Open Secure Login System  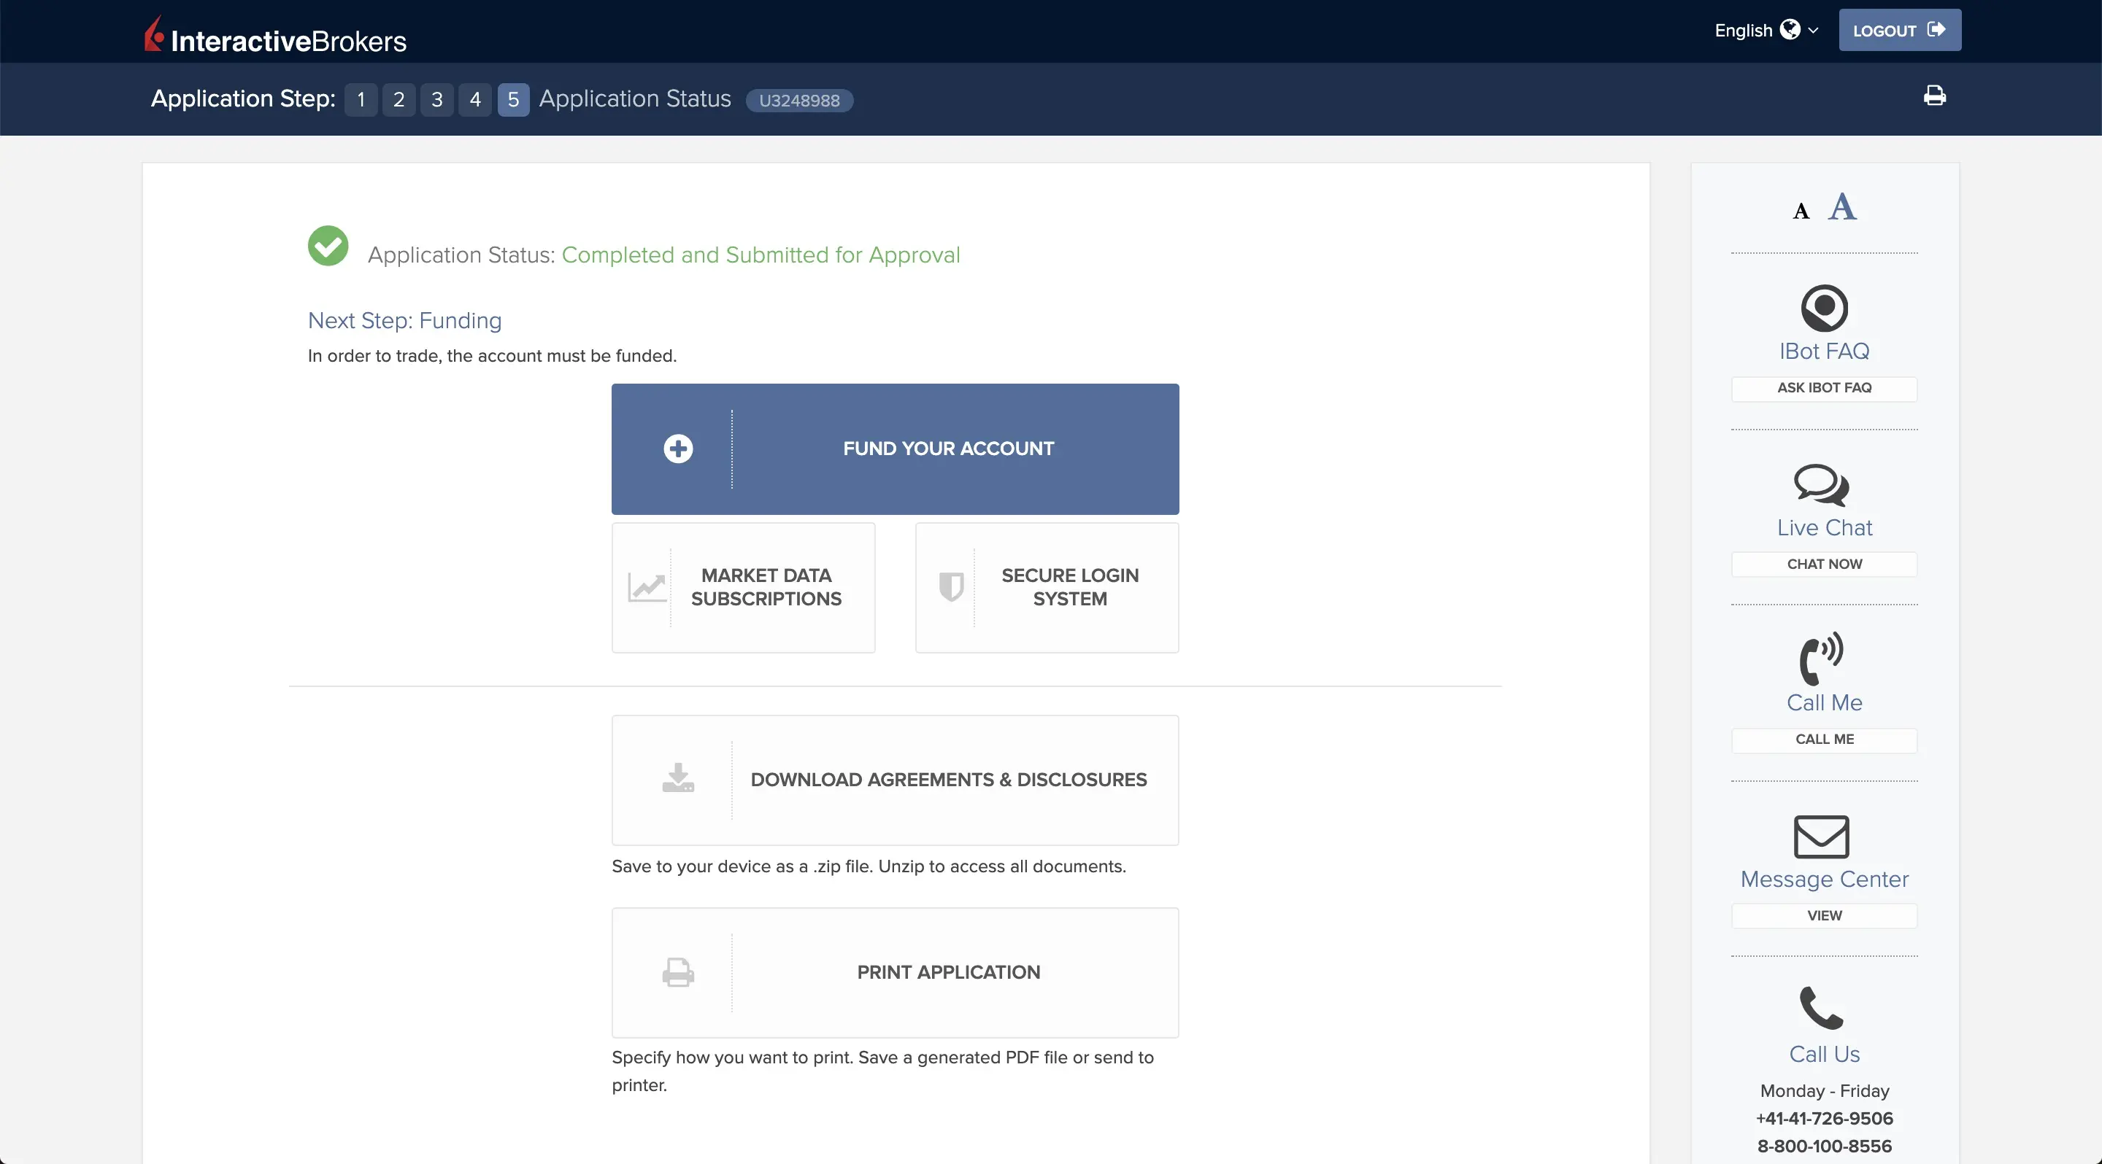[1047, 587]
